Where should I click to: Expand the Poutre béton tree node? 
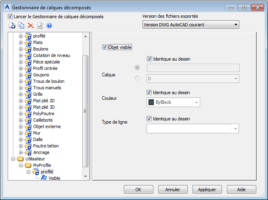coord(21,146)
